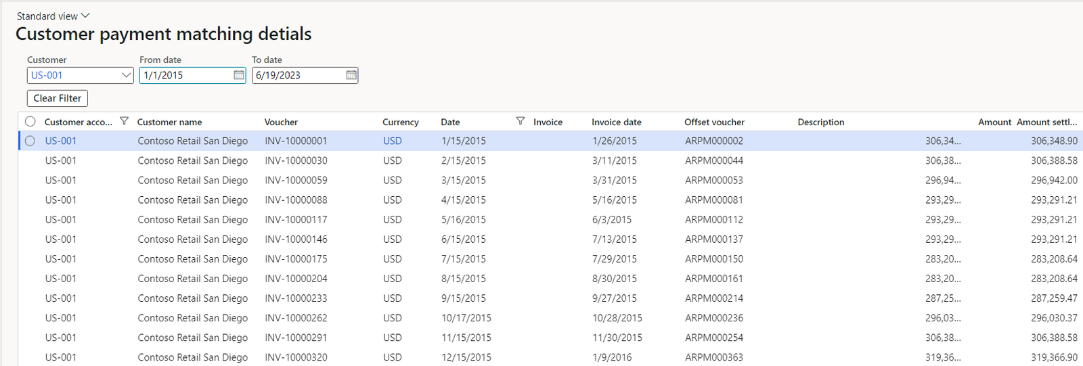
Task: Open the From date calendar picker icon
Action: point(239,75)
